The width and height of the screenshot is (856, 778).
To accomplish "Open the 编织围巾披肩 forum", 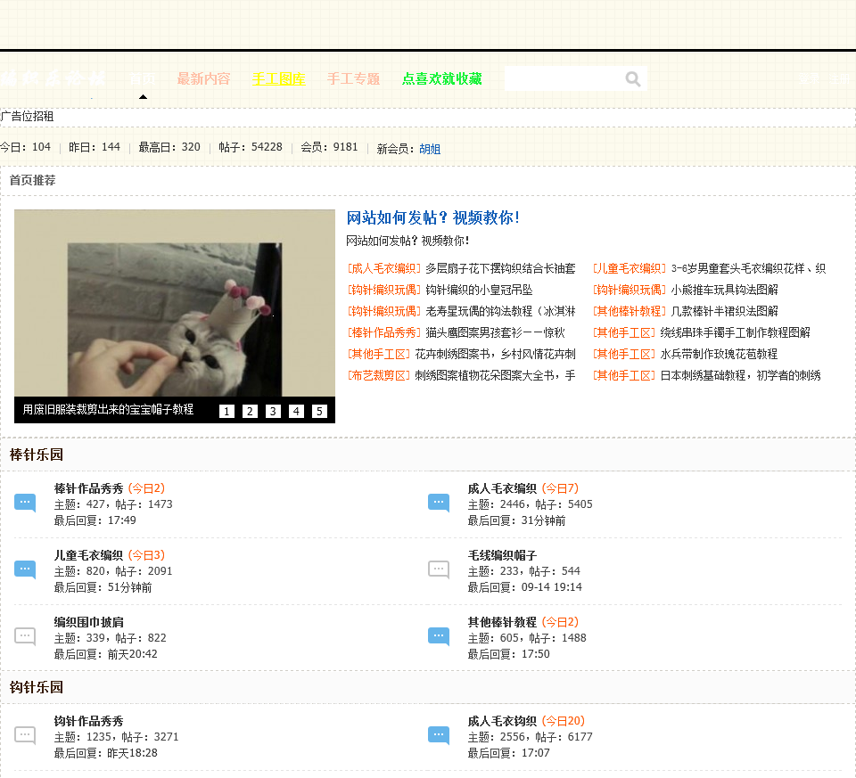I will pos(89,622).
